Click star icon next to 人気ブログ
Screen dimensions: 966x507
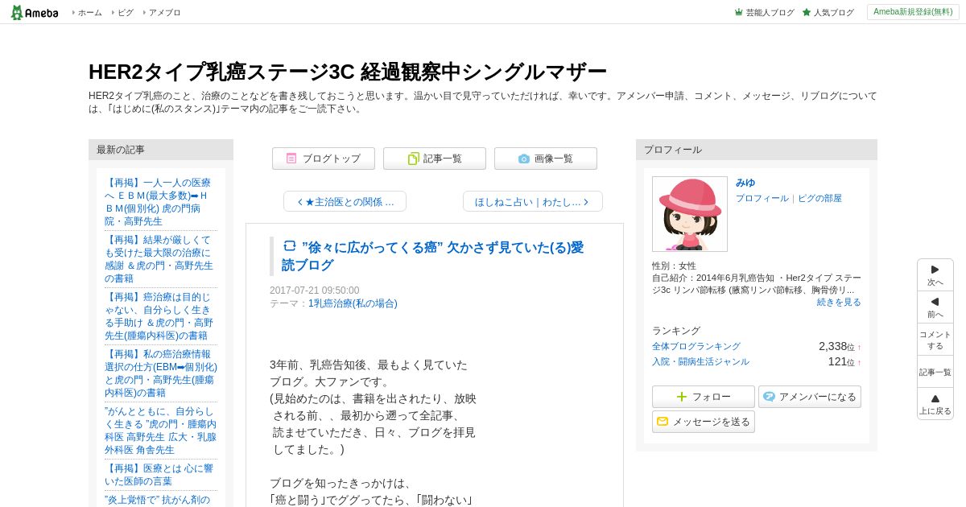pyautogui.click(x=807, y=12)
